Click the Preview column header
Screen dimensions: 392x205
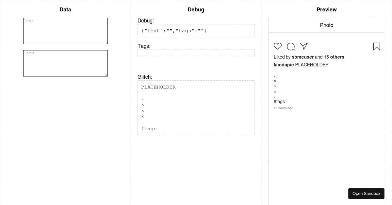[327, 9]
